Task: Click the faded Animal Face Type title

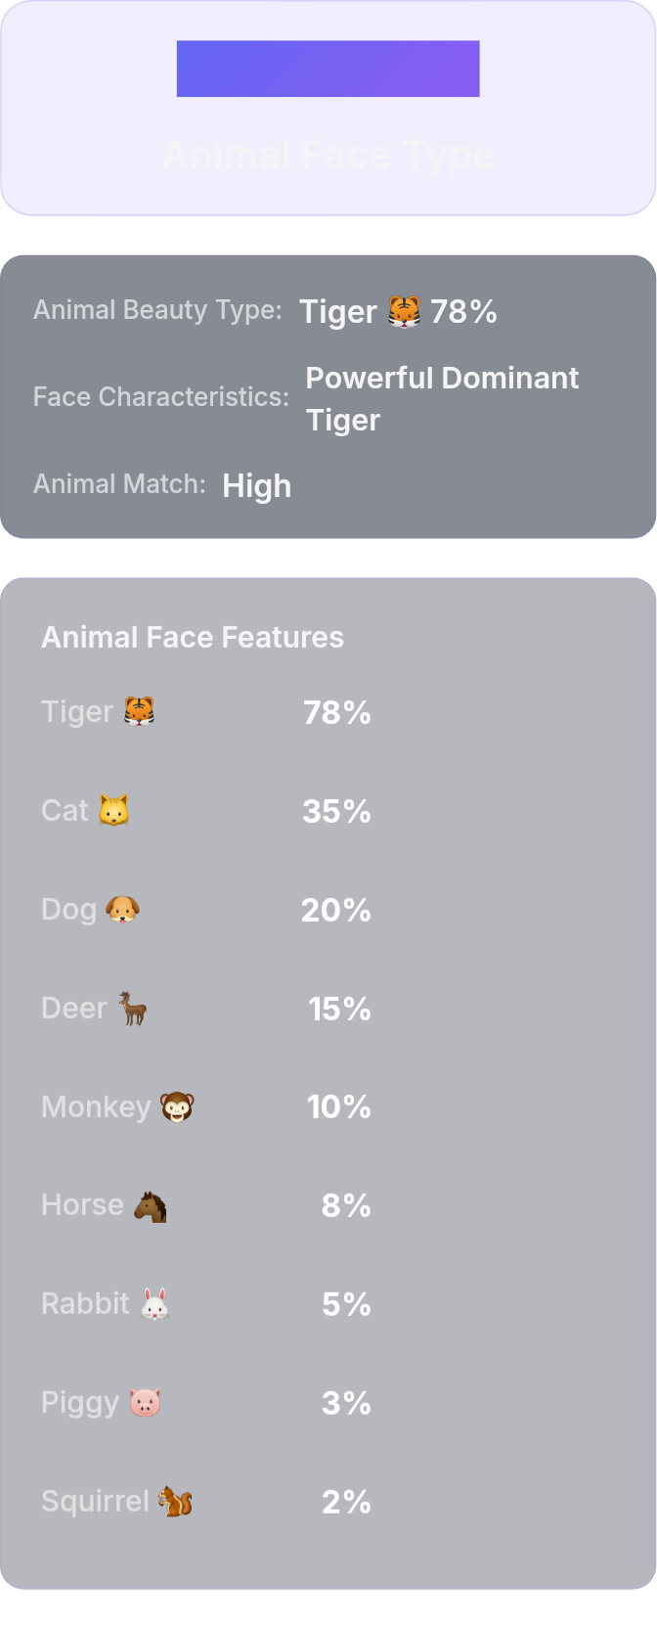Action: tap(328, 155)
